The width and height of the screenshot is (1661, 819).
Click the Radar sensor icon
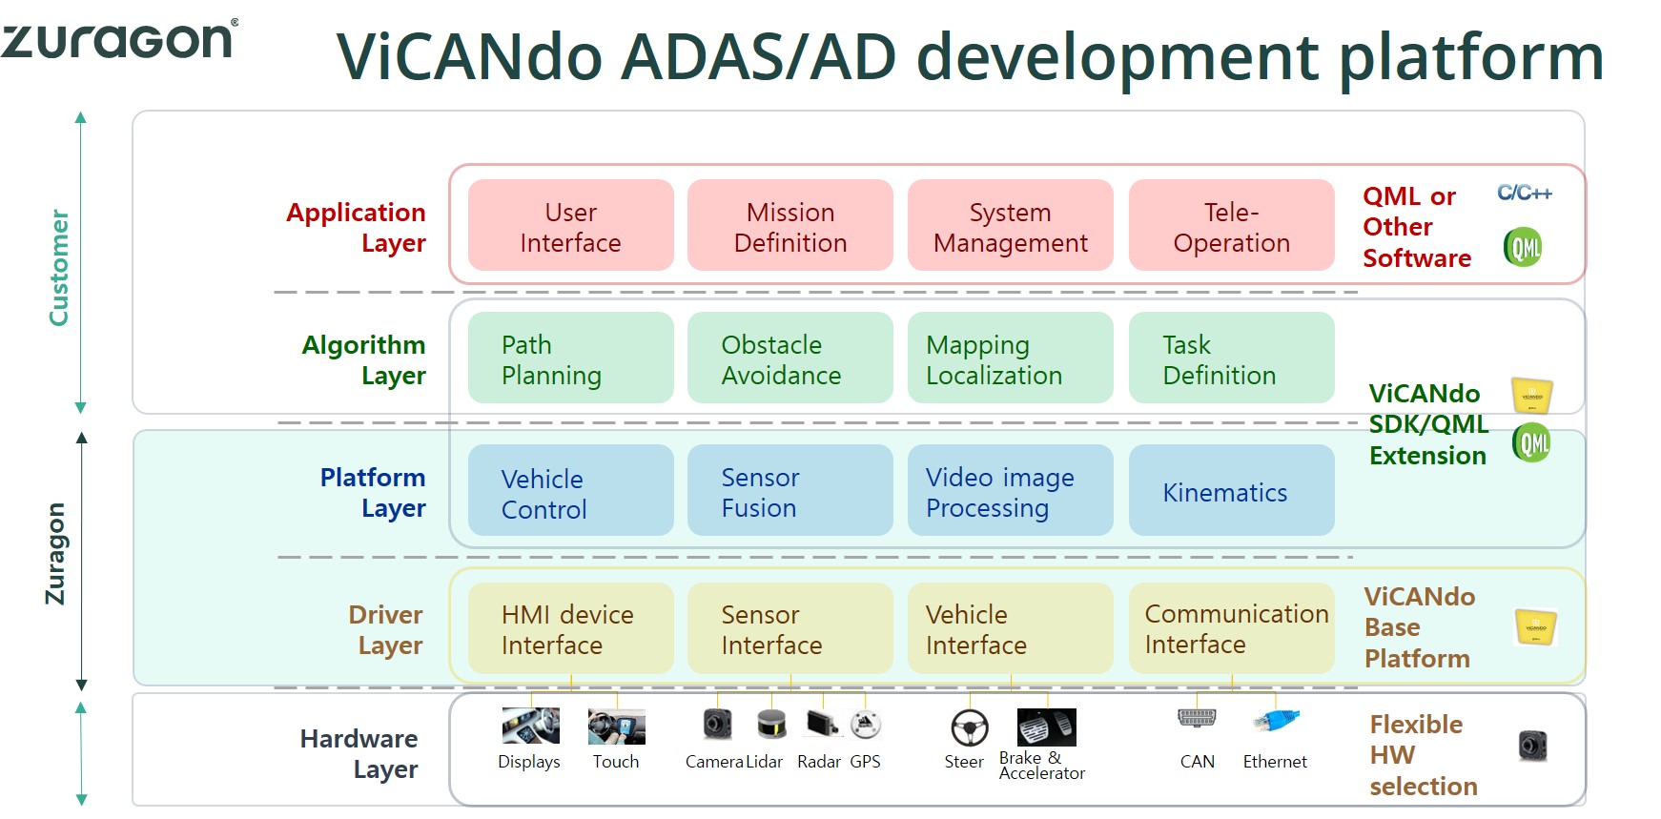pos(822,724)
